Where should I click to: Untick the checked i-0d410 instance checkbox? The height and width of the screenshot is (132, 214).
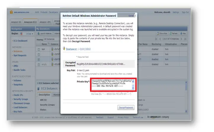[39, 60]
